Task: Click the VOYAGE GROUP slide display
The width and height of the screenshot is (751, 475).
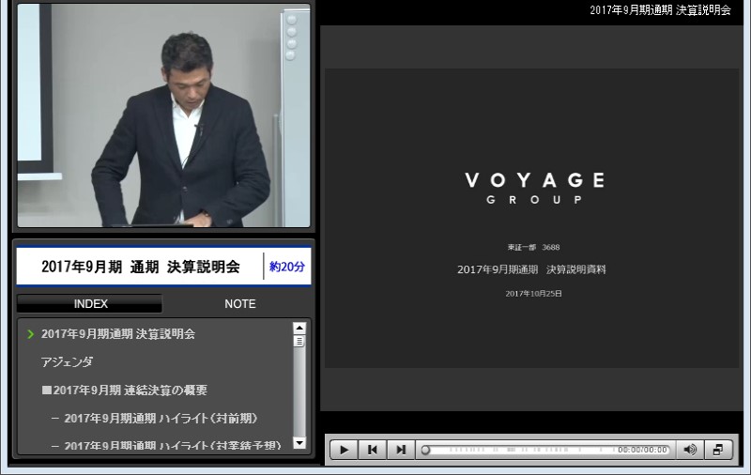Action: click(534, 218)
